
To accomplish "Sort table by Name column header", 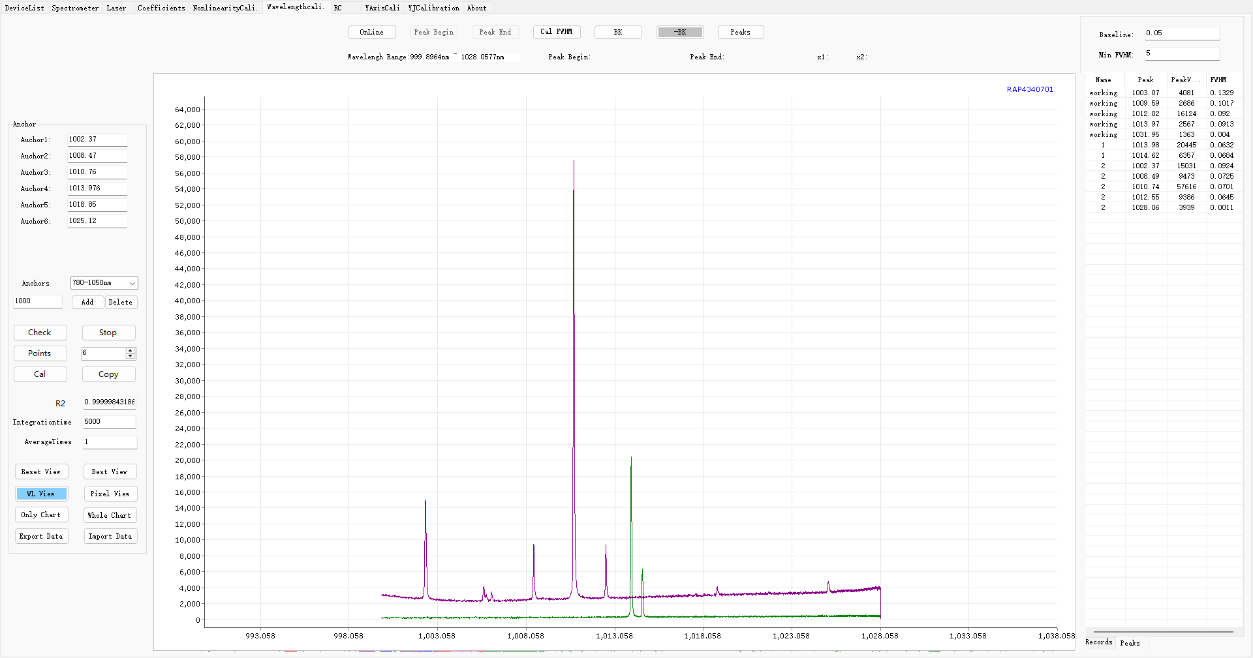I will coord(1104,80).
